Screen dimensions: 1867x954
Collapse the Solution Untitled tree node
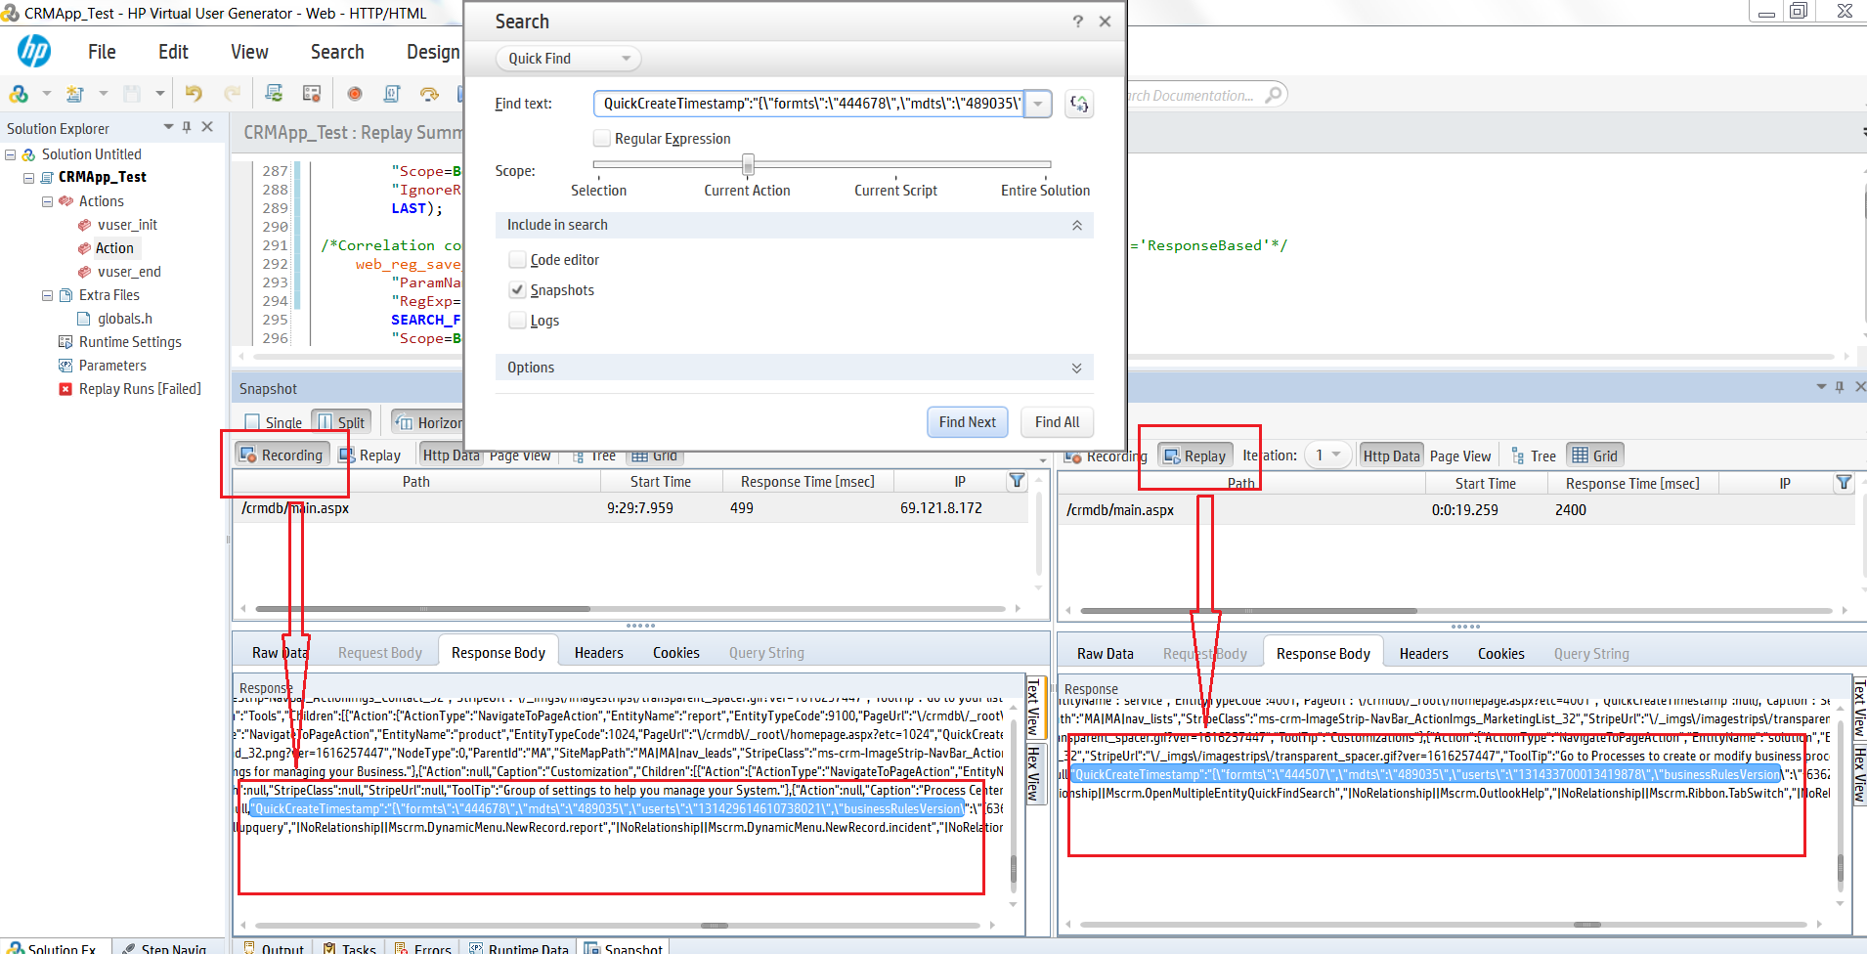point(11,154)
